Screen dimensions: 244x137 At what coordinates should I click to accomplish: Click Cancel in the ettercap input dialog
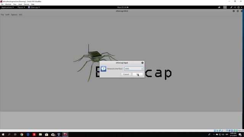point(126,75)
